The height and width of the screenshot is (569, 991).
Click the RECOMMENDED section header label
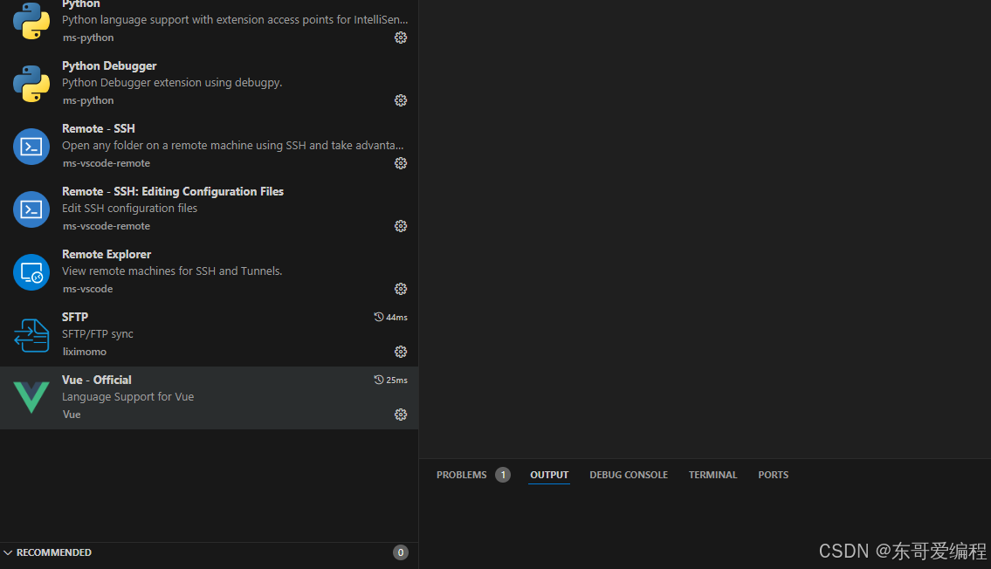pos(54,552)
